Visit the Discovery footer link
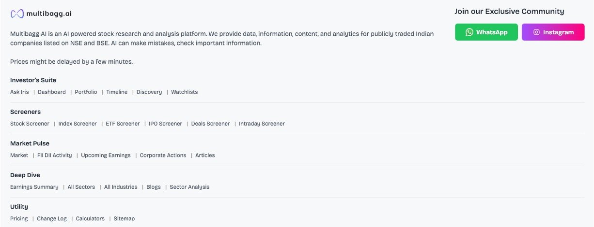 [149, 92]
